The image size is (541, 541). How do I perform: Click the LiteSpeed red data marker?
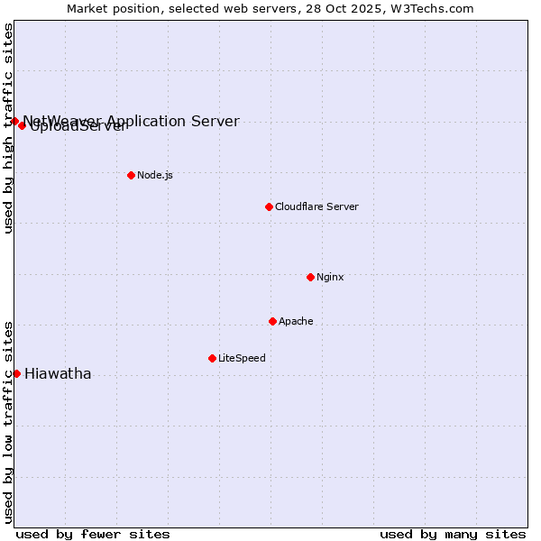(x=212, y=358)
